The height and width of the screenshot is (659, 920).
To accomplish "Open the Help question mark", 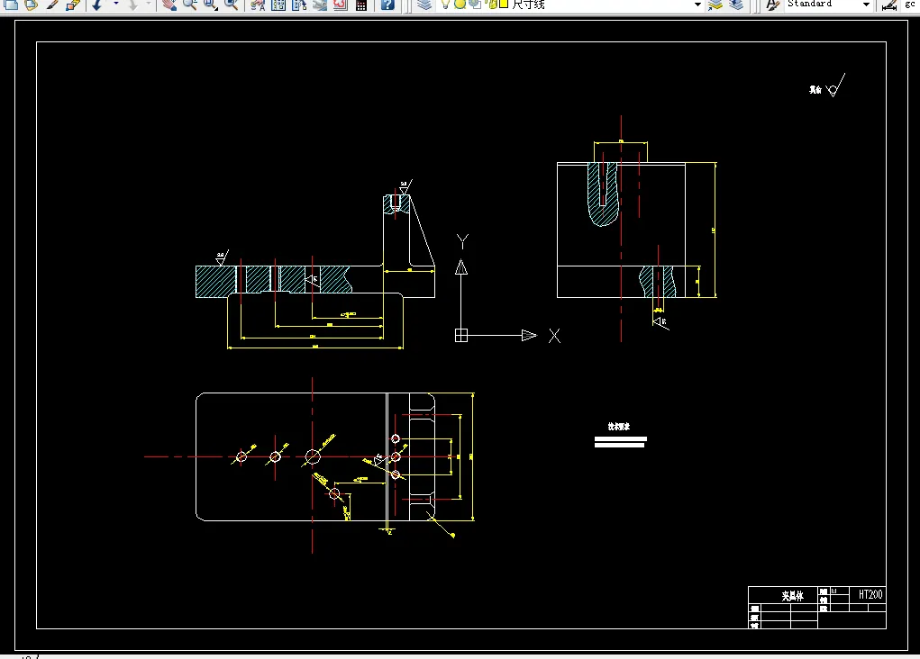I will tap(387, 5).
